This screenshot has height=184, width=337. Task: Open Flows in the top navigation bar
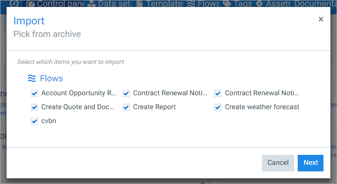[x=203, y=3]
